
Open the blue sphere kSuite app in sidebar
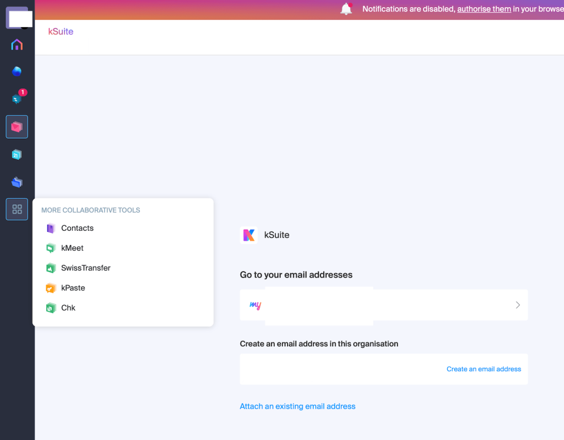[17, 71]
